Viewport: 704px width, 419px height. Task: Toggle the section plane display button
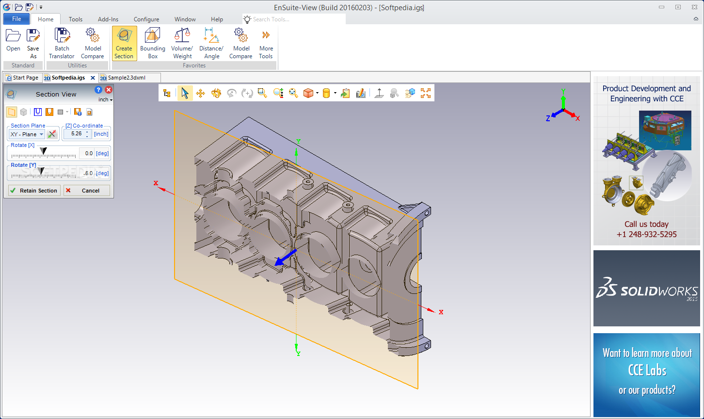[x=11, y=112]
